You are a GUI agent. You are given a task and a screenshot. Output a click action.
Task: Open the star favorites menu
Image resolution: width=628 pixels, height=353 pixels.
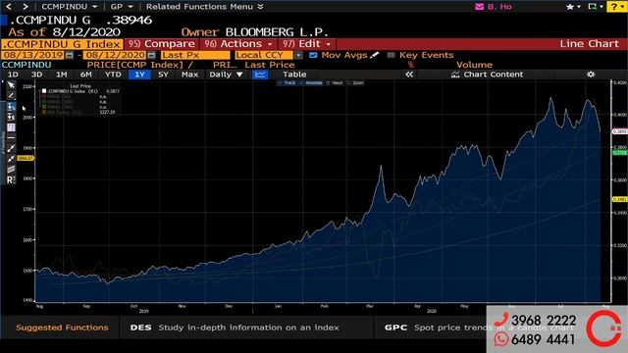[x=573, y=7]
